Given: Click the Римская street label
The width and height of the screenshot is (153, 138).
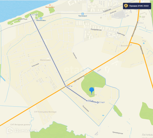Looking at the screenshot, I should pyautogui.click(x=75, y=56).
